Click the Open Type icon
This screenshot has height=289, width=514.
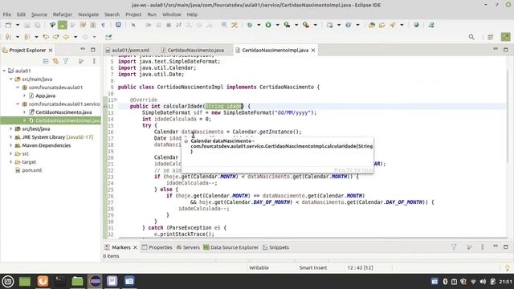372,25
